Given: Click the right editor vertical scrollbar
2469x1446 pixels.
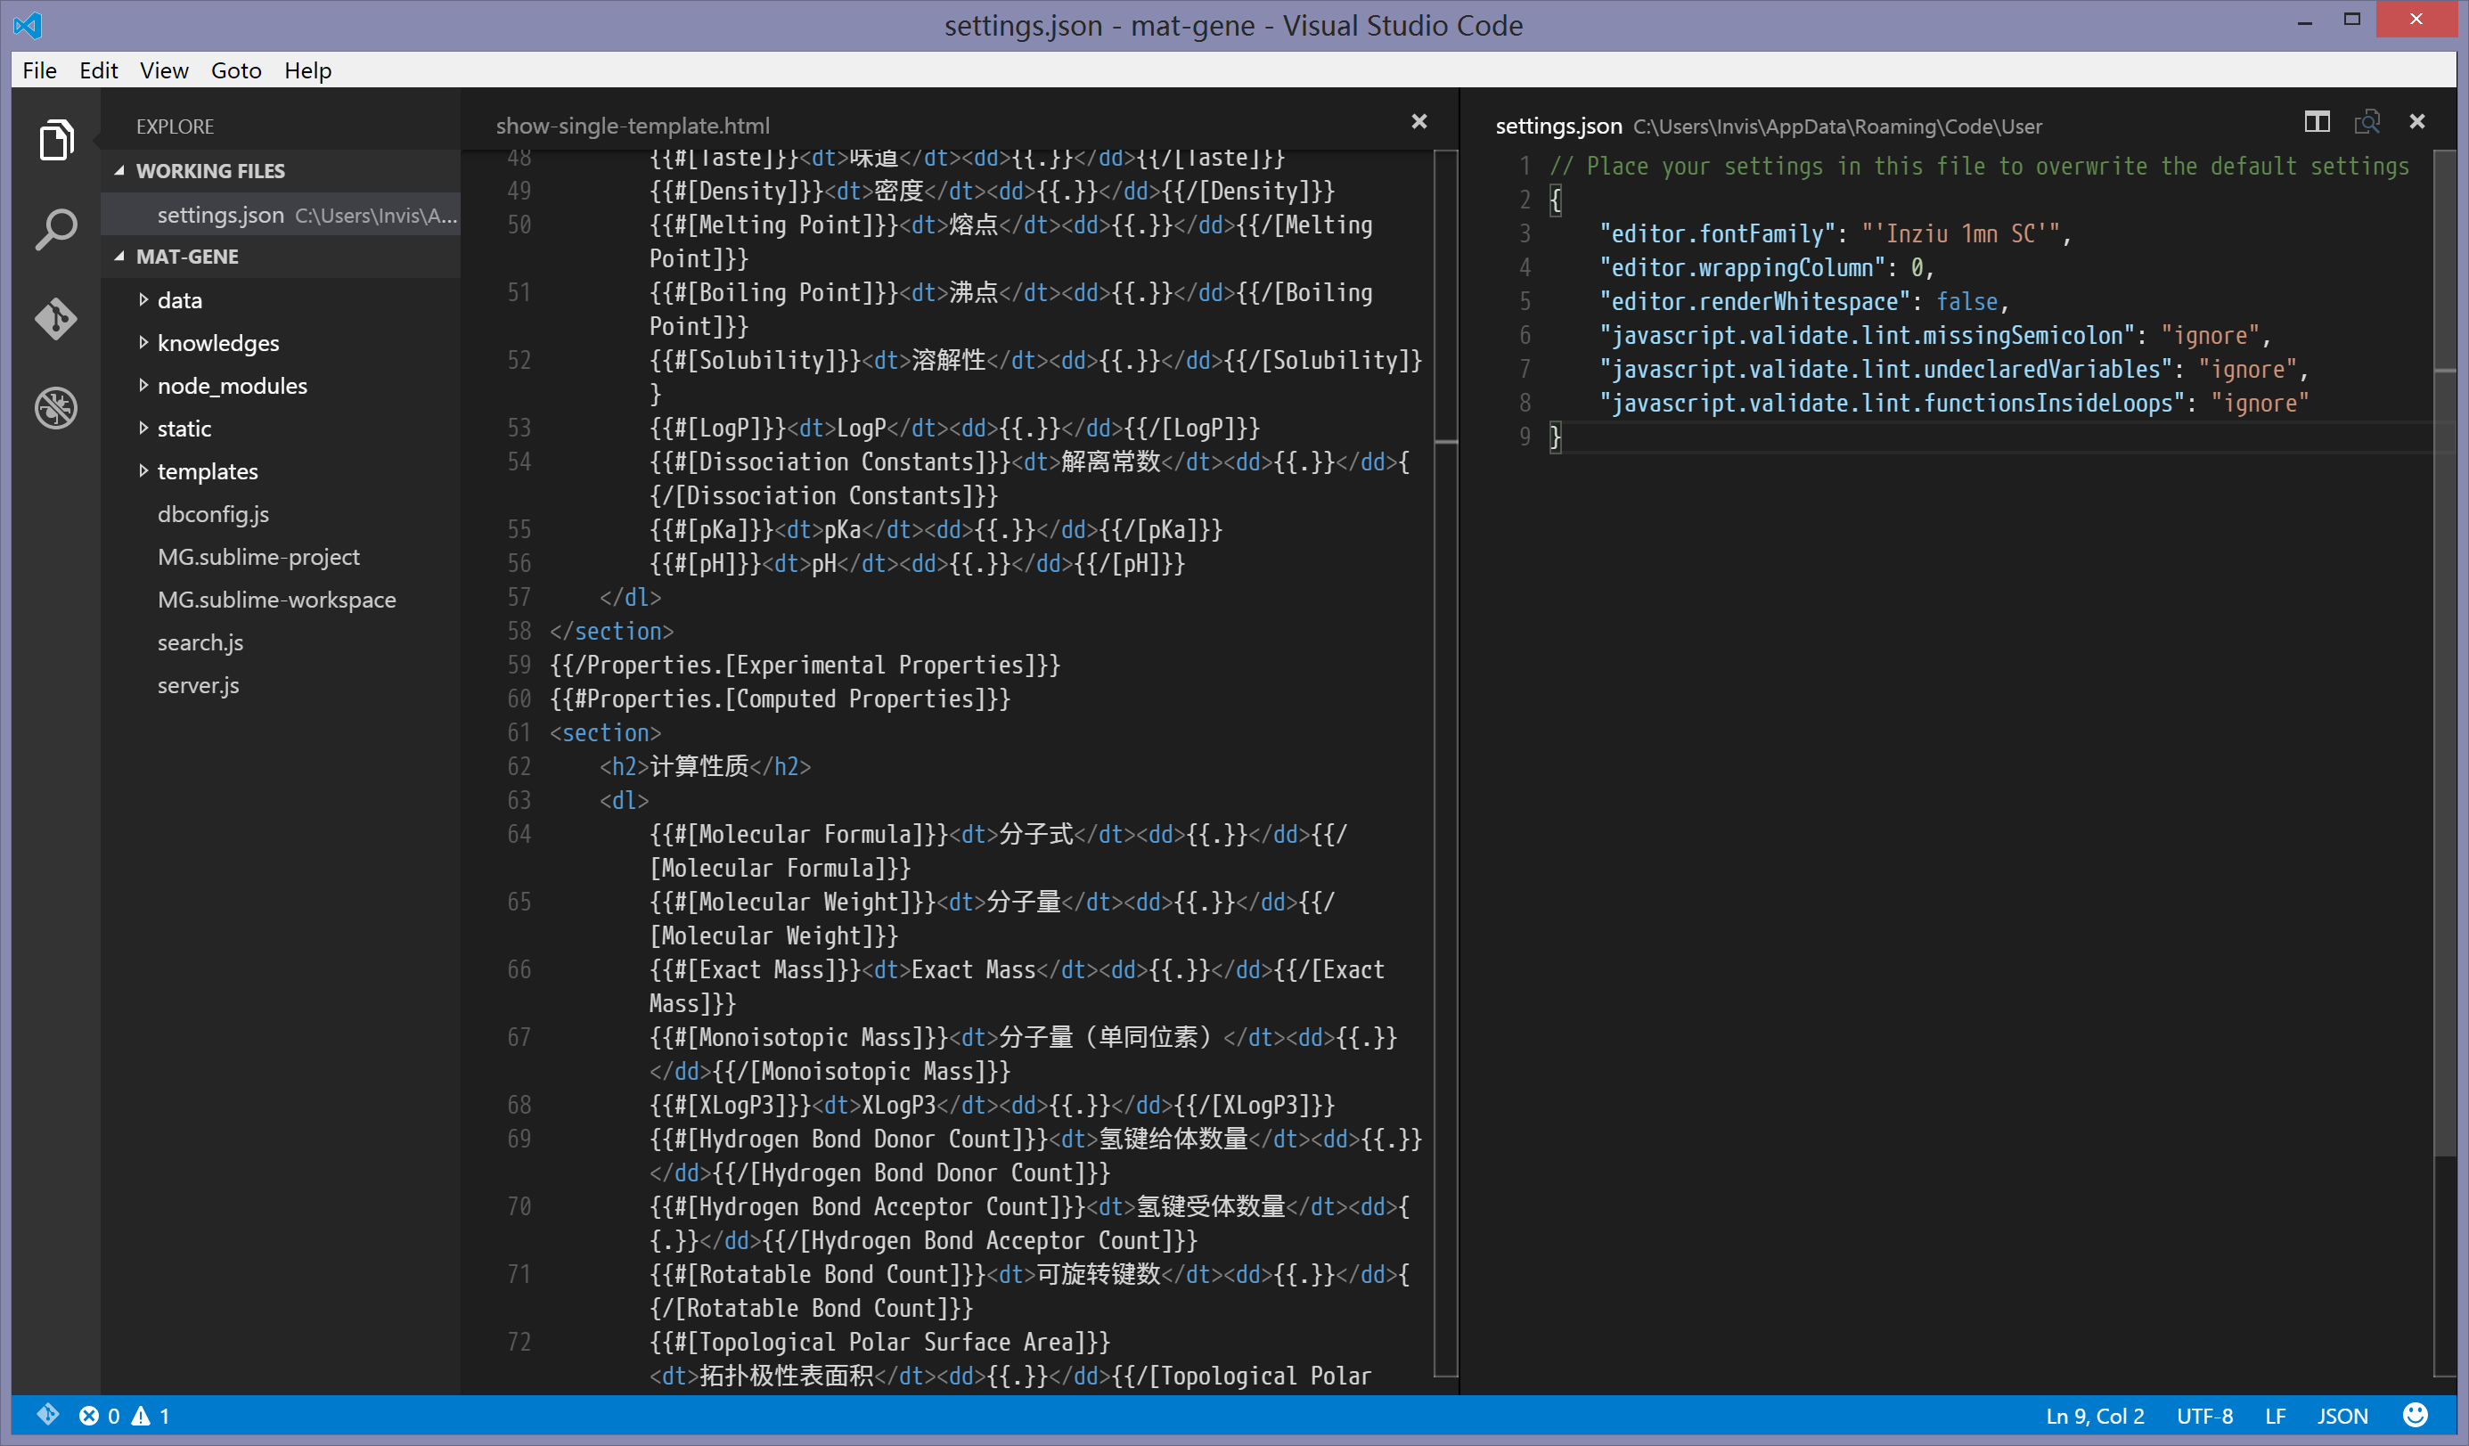Looking at the screenshot, I should 2446,762.
